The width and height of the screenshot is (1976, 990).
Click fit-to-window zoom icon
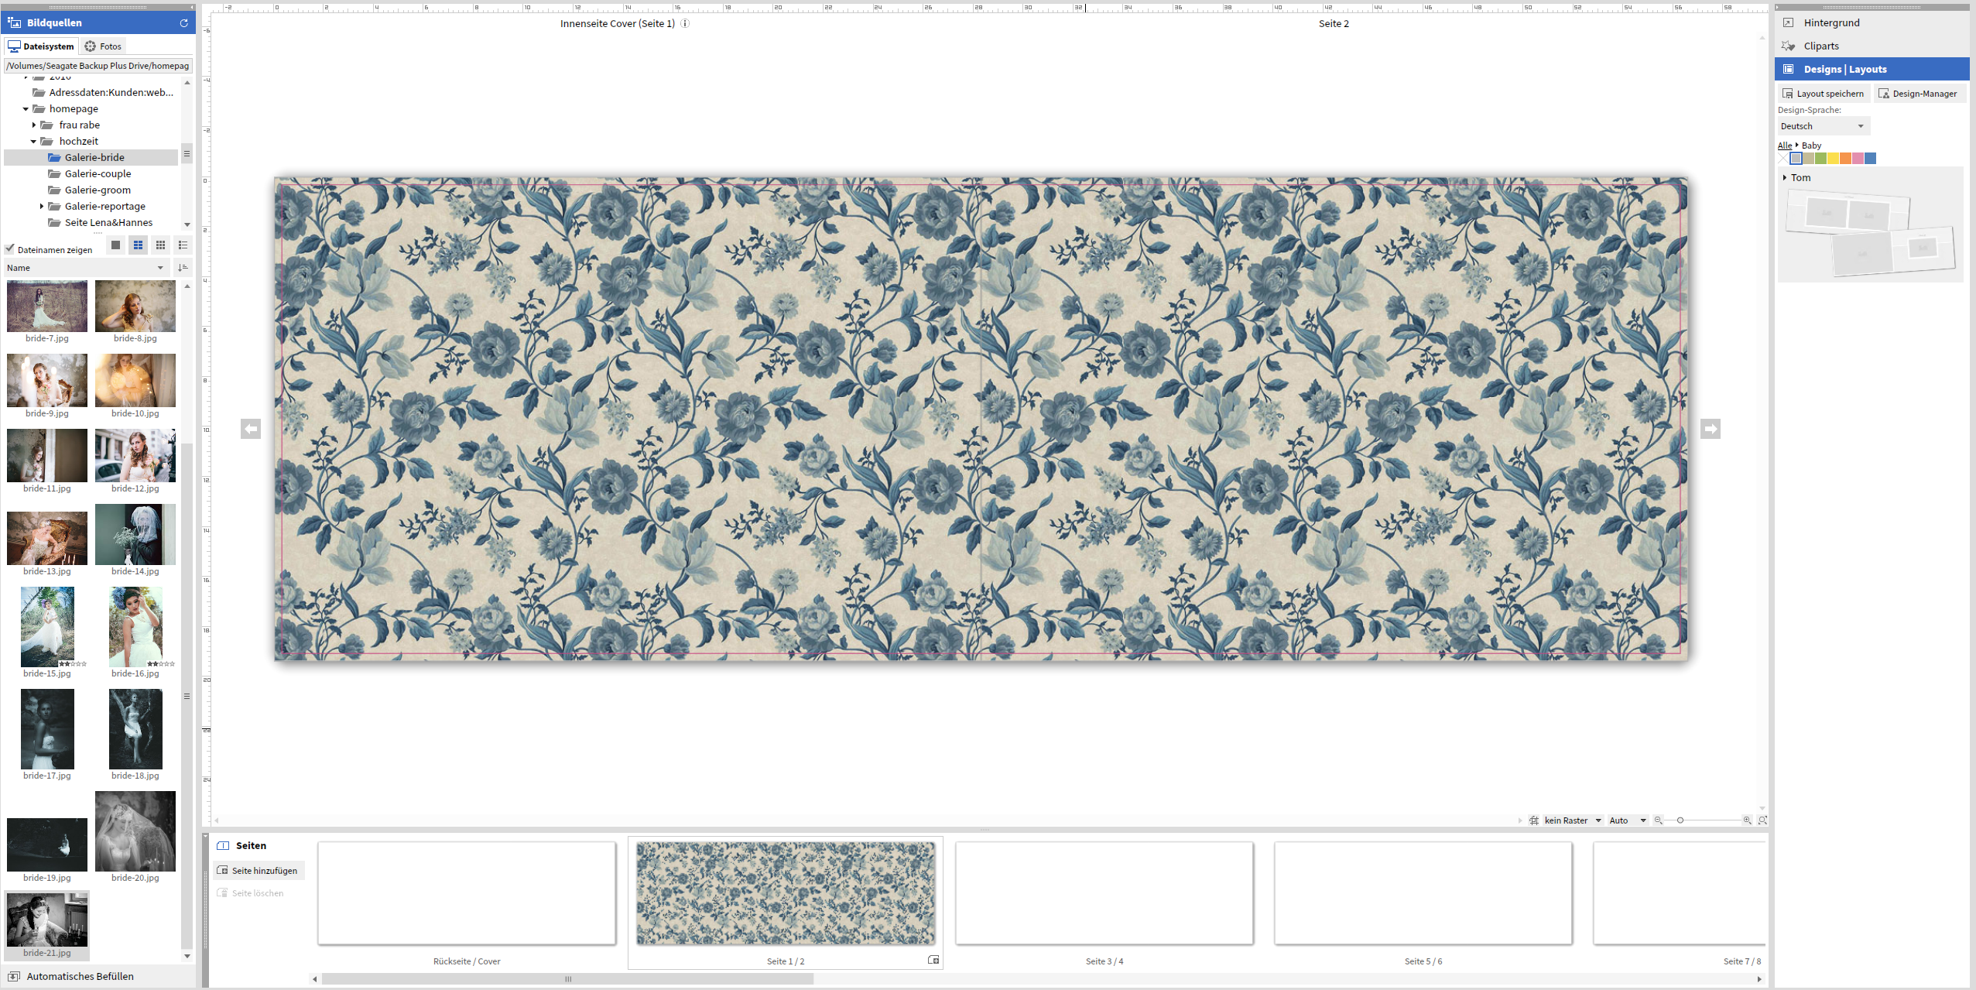point(1762,820)
